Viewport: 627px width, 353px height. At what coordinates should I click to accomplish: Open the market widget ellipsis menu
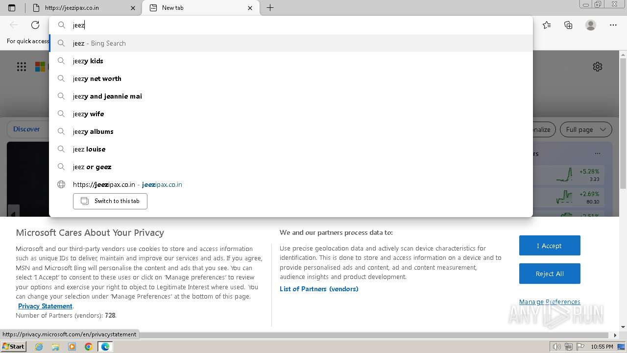pyautogui.click(x=598, y=153)
